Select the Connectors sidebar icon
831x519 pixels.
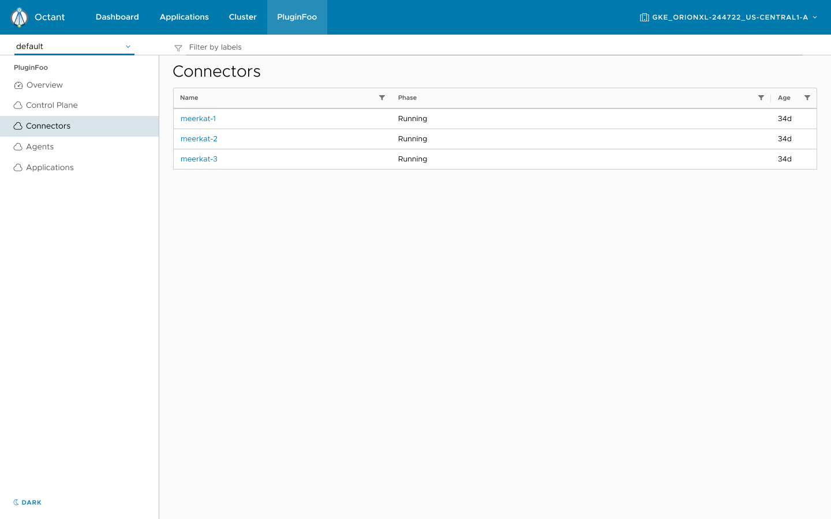point(18,126)
